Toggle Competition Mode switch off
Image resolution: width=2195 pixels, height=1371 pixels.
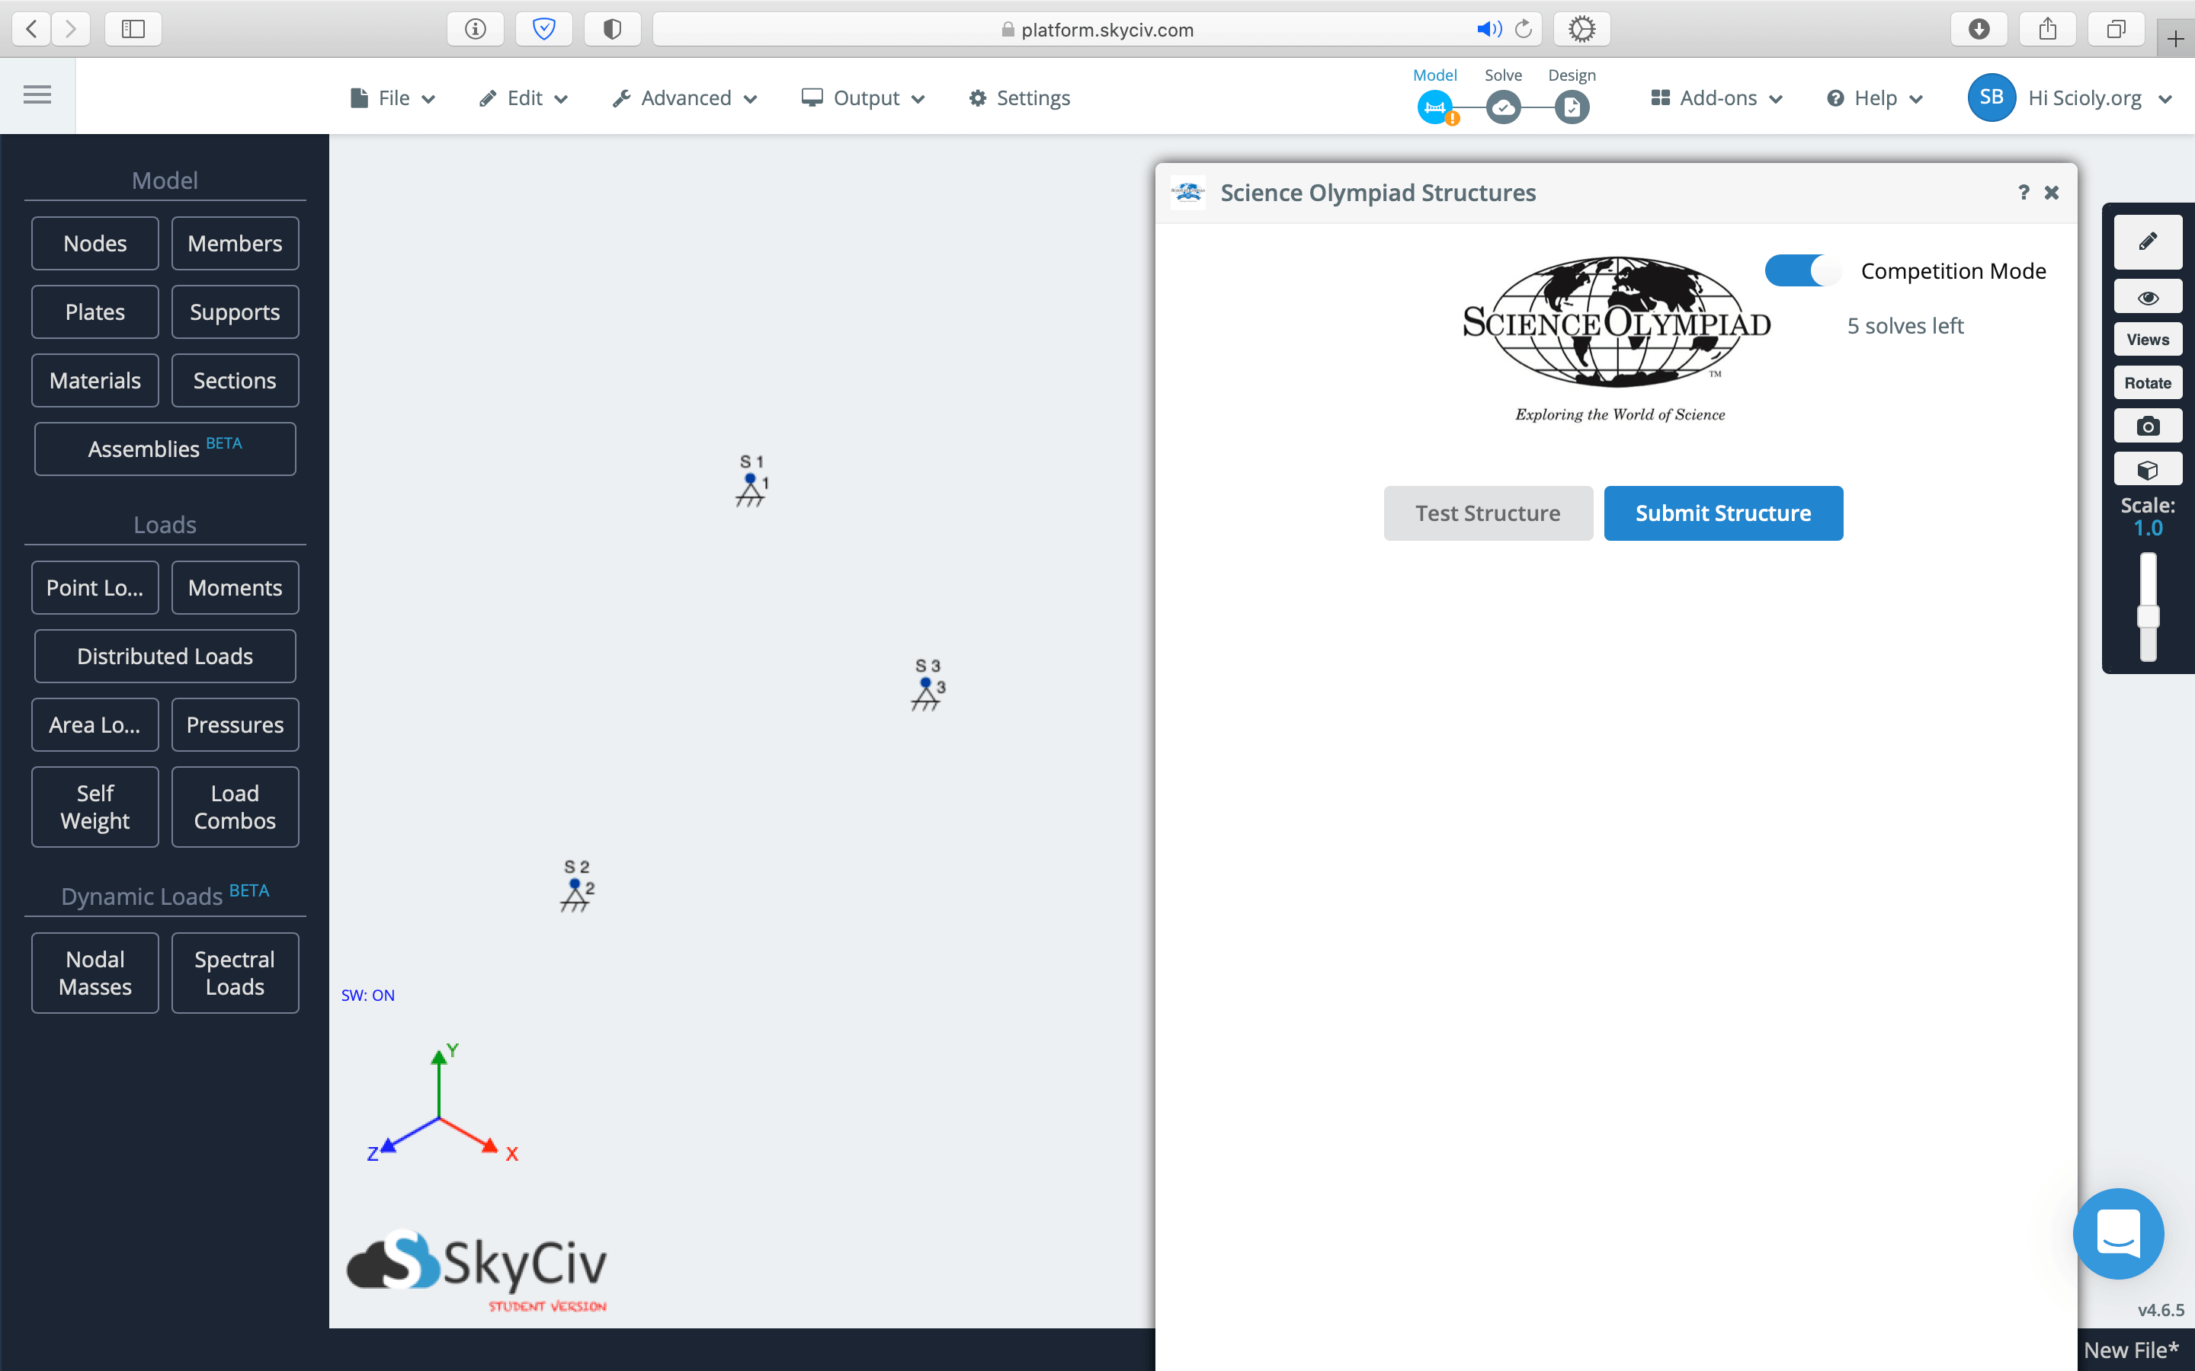(1802, 270)
